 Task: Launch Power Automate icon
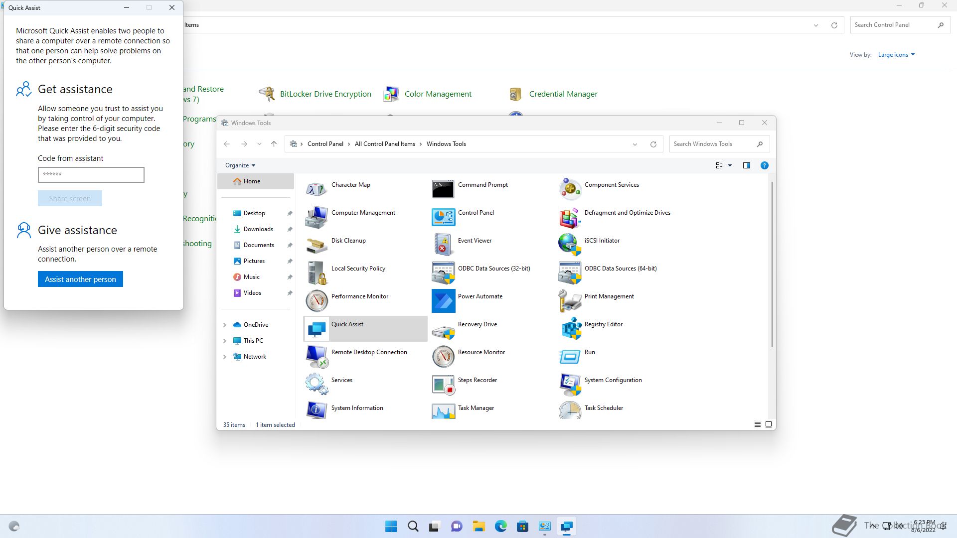443,300
